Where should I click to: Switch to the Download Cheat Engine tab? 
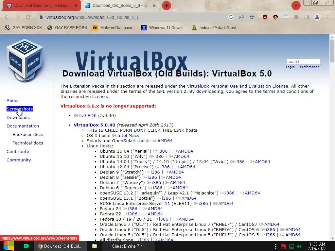click(42, 6)
